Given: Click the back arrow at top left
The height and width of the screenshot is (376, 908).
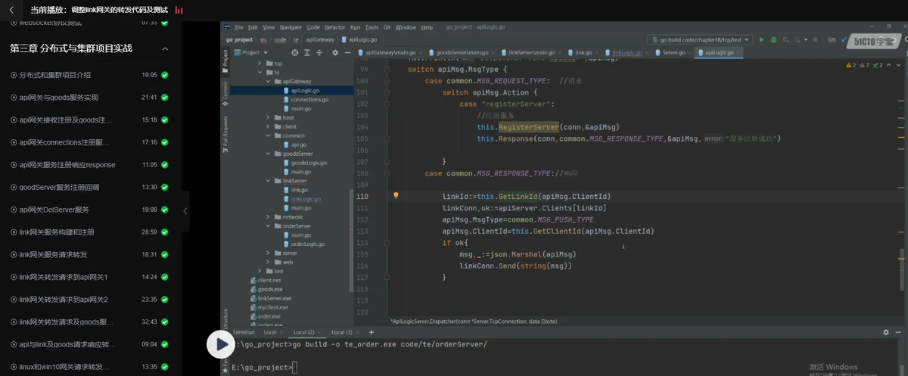Looking at the screenshot, I should (x=11, y=11).
